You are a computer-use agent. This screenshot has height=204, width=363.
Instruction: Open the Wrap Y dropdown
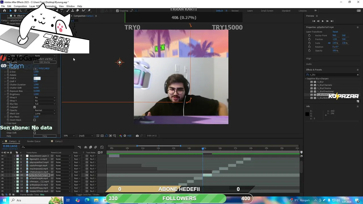pyautogui.click(x=45, y=101)
